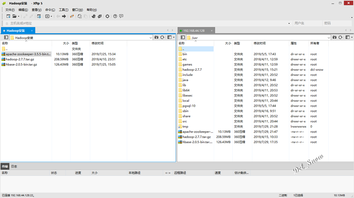Open the 命令(C) menu
Screen dimensions: 354x198
pyautogui.click(x=50, y=10)
